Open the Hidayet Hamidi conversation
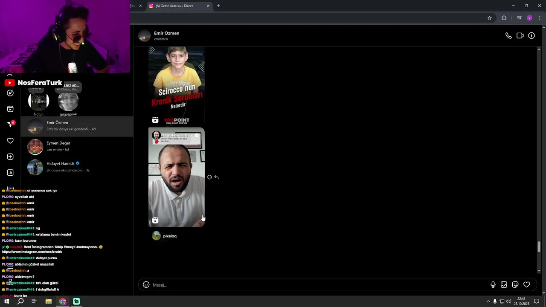 [x=77, y=167]
